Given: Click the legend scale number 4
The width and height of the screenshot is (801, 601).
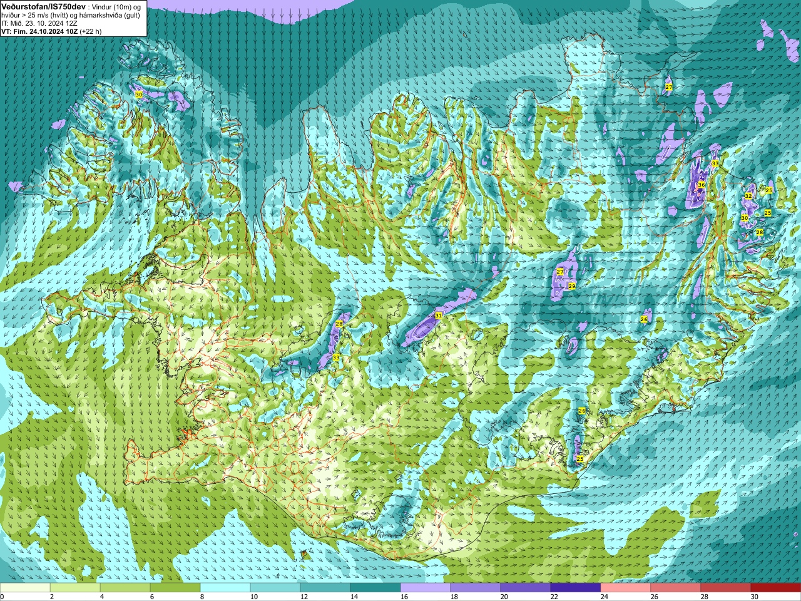Looking at the screenshot, I should pos(103,597).
